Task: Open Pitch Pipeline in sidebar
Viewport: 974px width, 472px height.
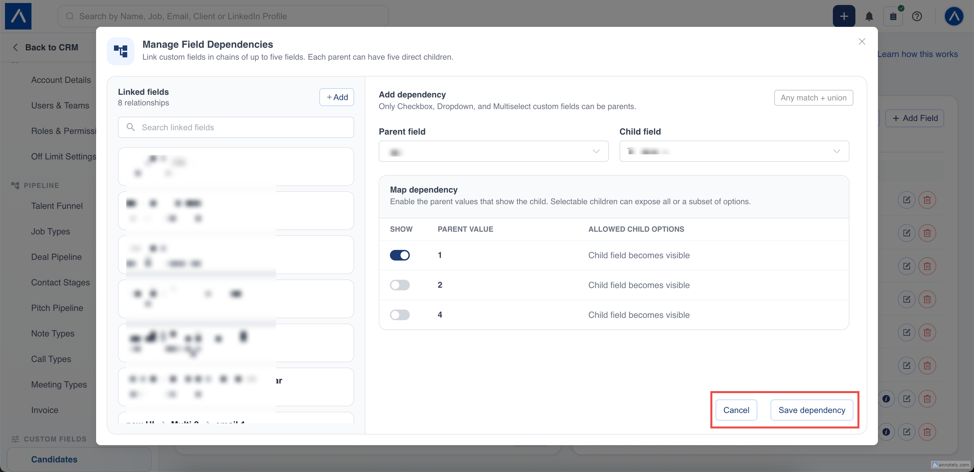Action: [x=57, y=308]
